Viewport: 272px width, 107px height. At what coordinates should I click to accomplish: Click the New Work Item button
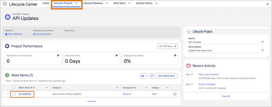coord(166,76)
